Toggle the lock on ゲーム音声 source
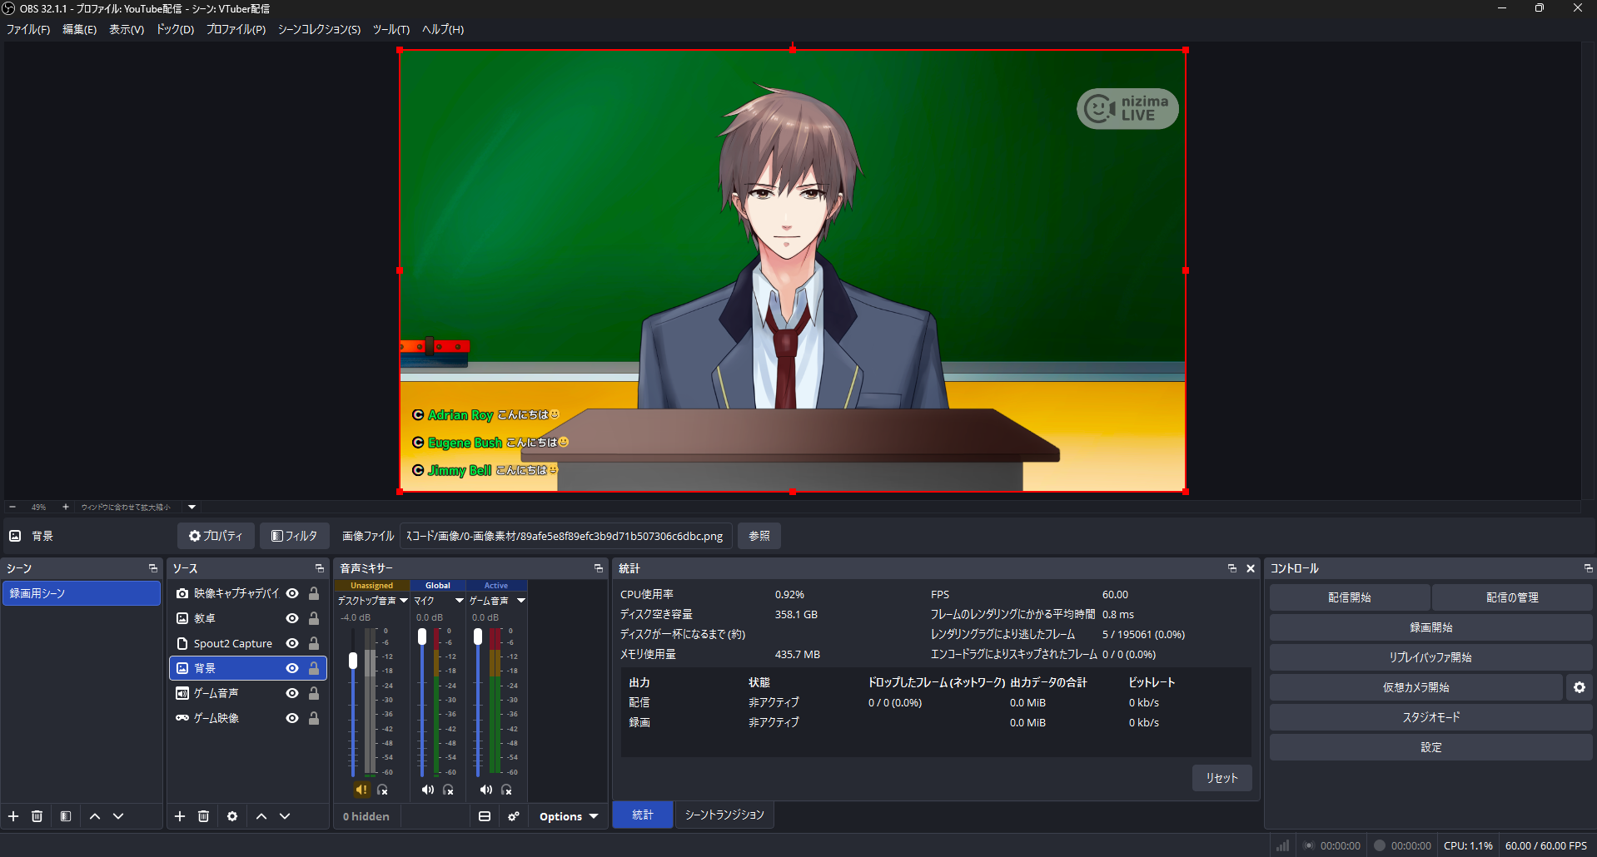This screenshot has height=857, width=1597. point(314,693)
